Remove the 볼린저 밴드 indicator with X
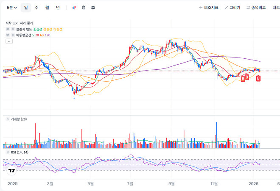 tap(13, 29)
